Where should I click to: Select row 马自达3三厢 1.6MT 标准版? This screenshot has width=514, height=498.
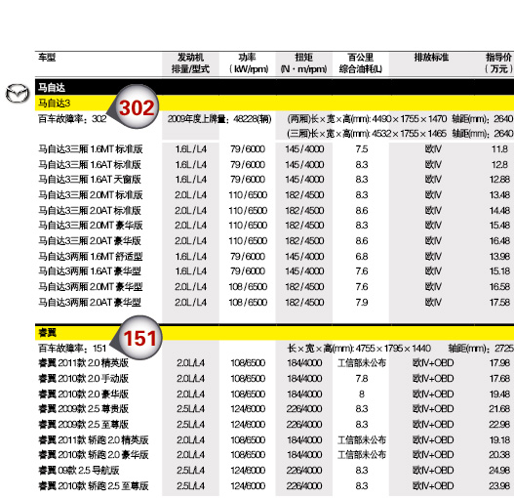(x=274, y=149)
